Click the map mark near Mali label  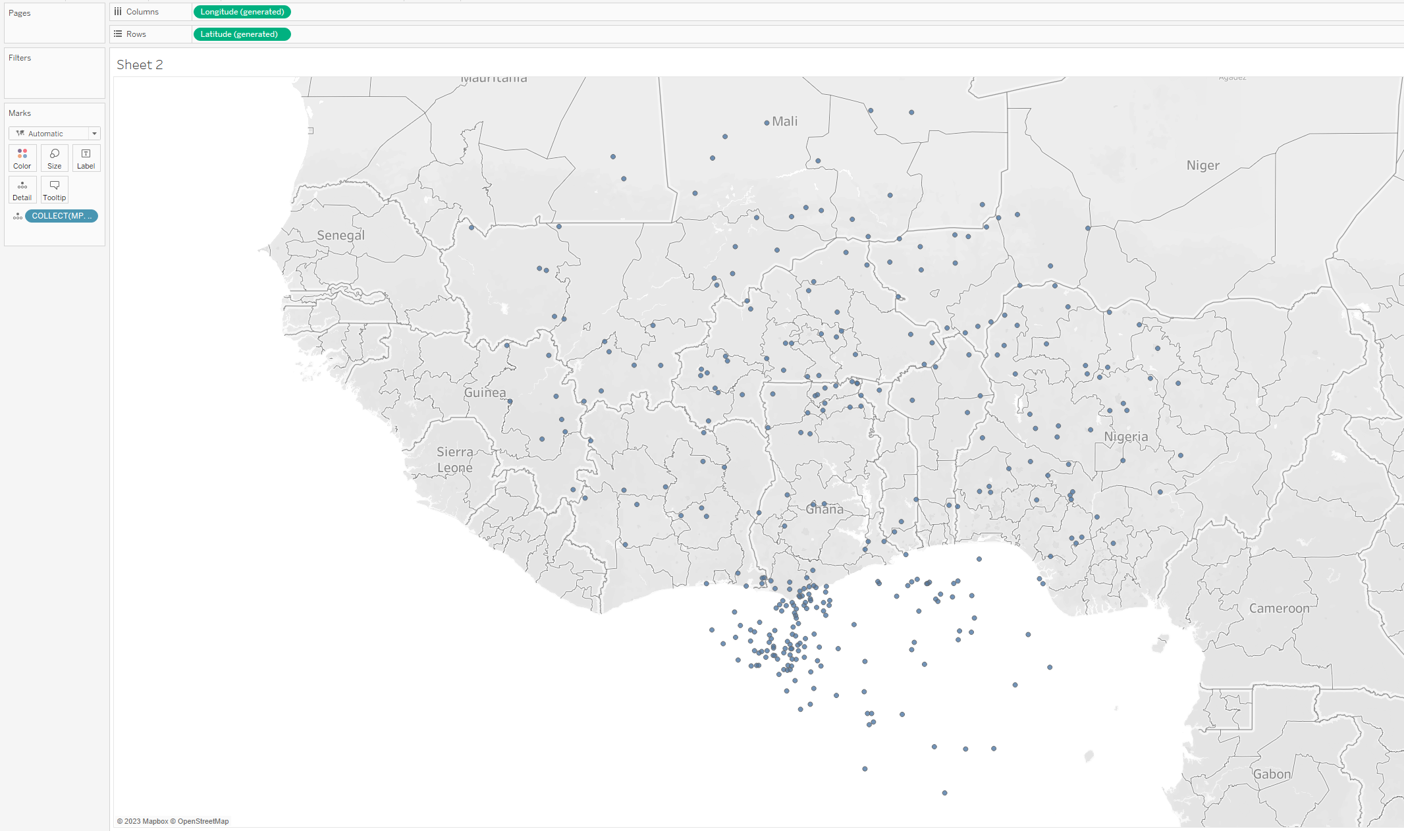(x=767, y=123)
